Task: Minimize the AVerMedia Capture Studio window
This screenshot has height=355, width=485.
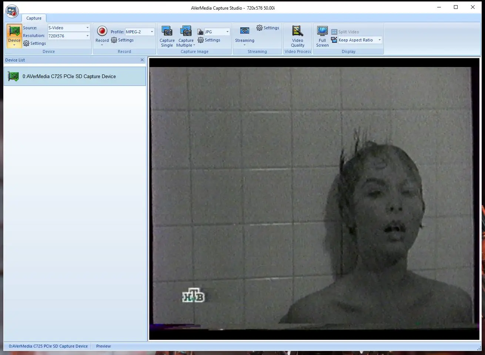Action: click(439, 7)
